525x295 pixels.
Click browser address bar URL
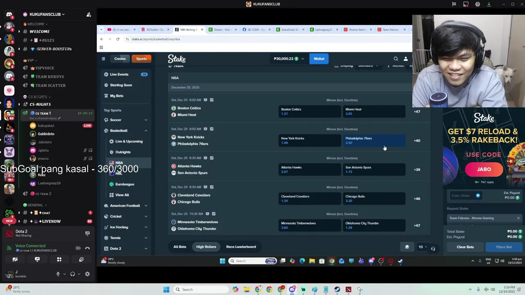(x=156, y=39)
